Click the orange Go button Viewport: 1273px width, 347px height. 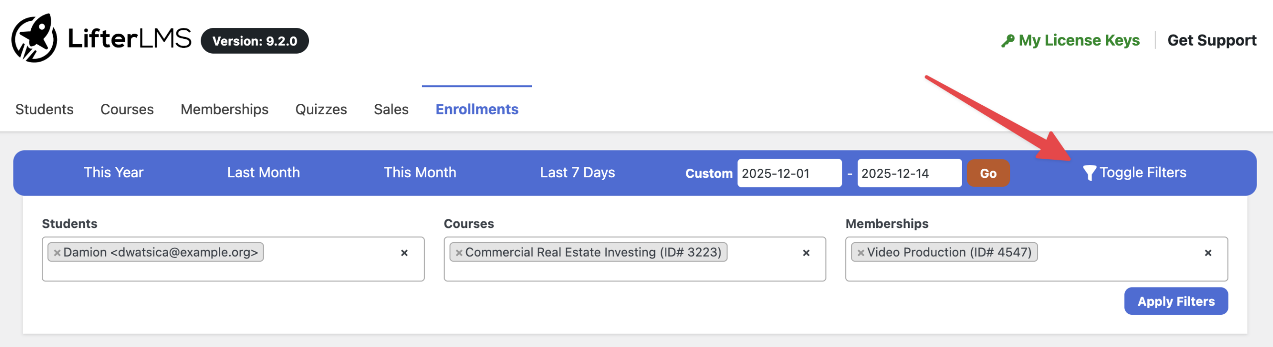[x=988, y=173]
